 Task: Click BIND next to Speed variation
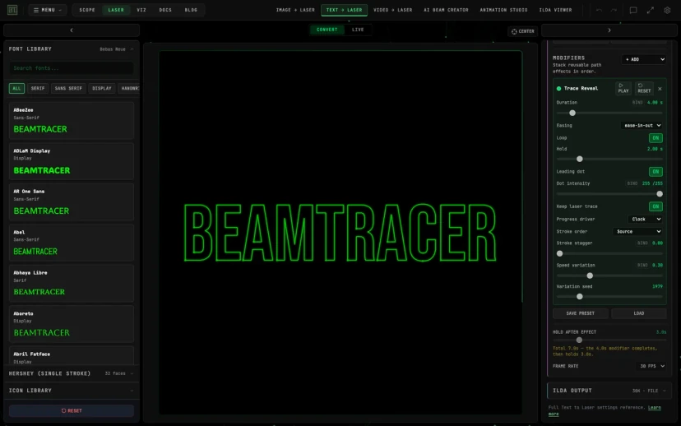click(642, 265)
